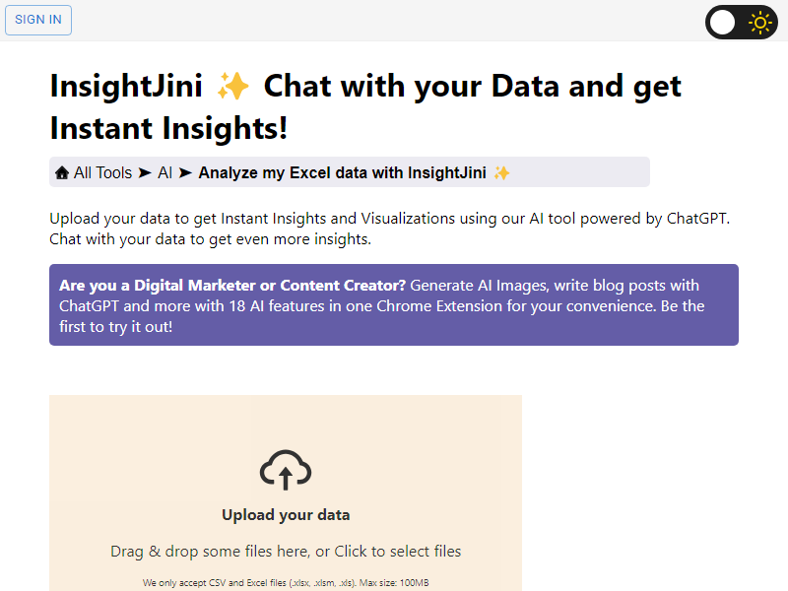Click the arrow separator after All Tools
The height and width of the screenshot is (591, 788).
pyautogui.click(x=145, y=173)
